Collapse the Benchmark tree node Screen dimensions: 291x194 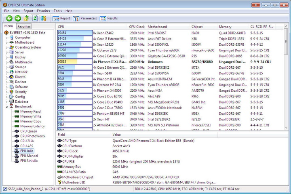(7, 107)
